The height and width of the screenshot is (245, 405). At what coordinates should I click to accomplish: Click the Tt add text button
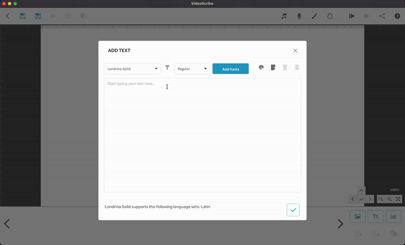pos(376,216)
